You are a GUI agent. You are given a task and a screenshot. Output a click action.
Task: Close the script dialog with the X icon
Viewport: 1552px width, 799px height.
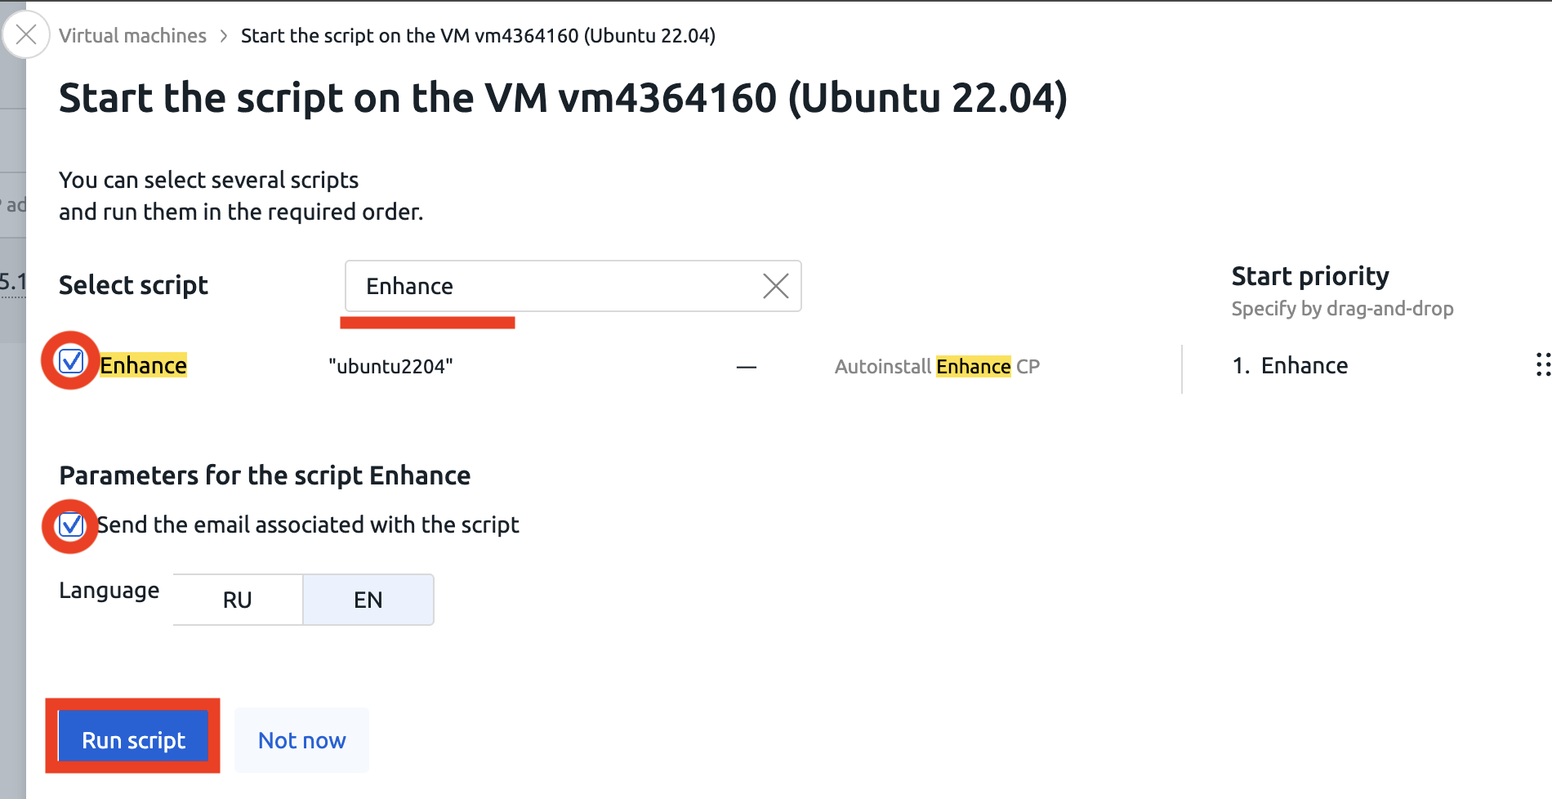(x=26, y=34)
